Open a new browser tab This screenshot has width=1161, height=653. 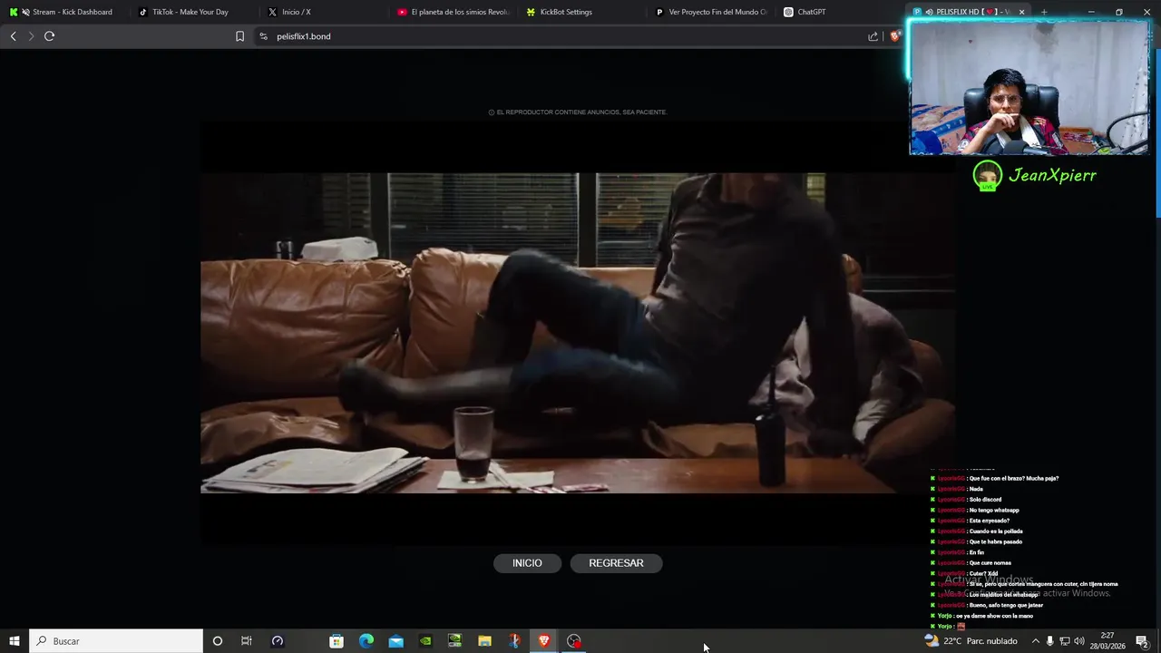1044,12
